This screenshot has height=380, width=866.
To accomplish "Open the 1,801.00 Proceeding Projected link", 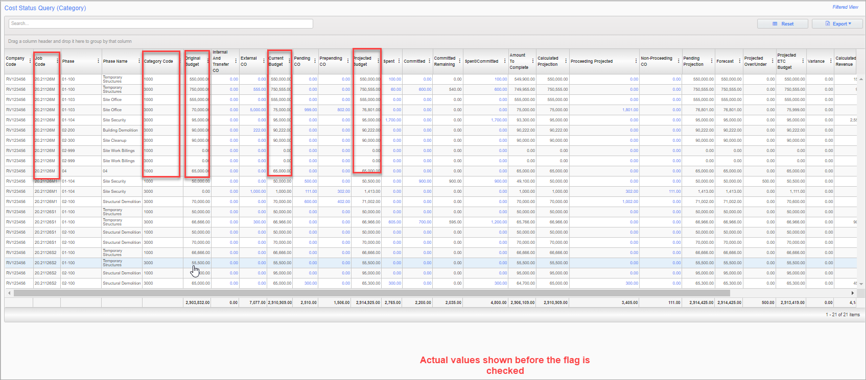I will click(x=630, y=110).
